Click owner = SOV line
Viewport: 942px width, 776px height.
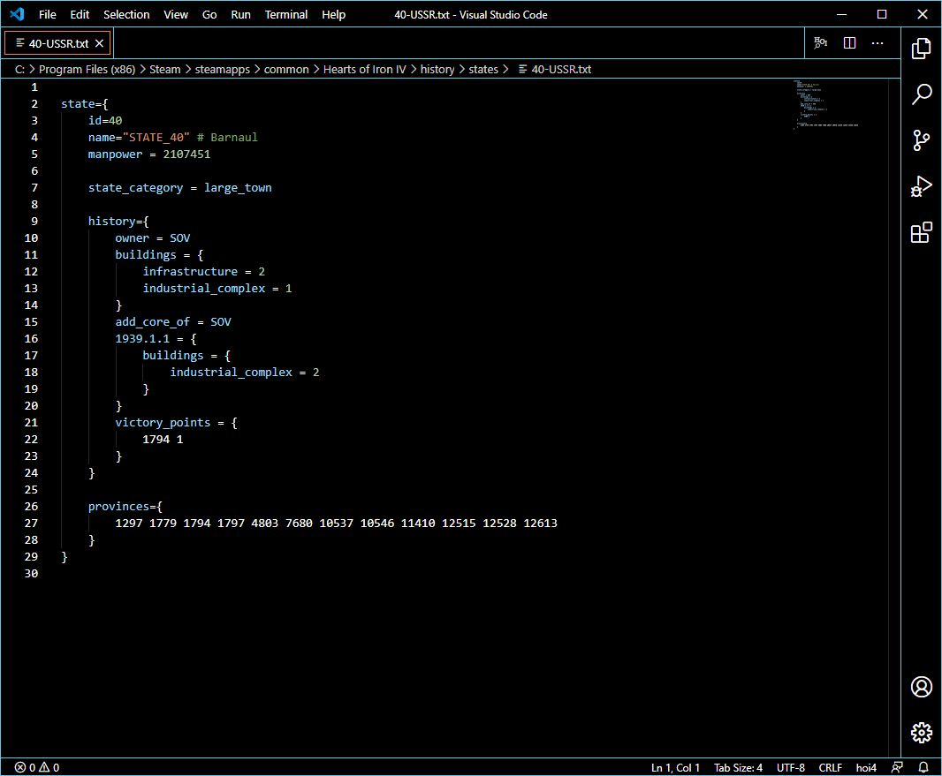click(153, 238)
